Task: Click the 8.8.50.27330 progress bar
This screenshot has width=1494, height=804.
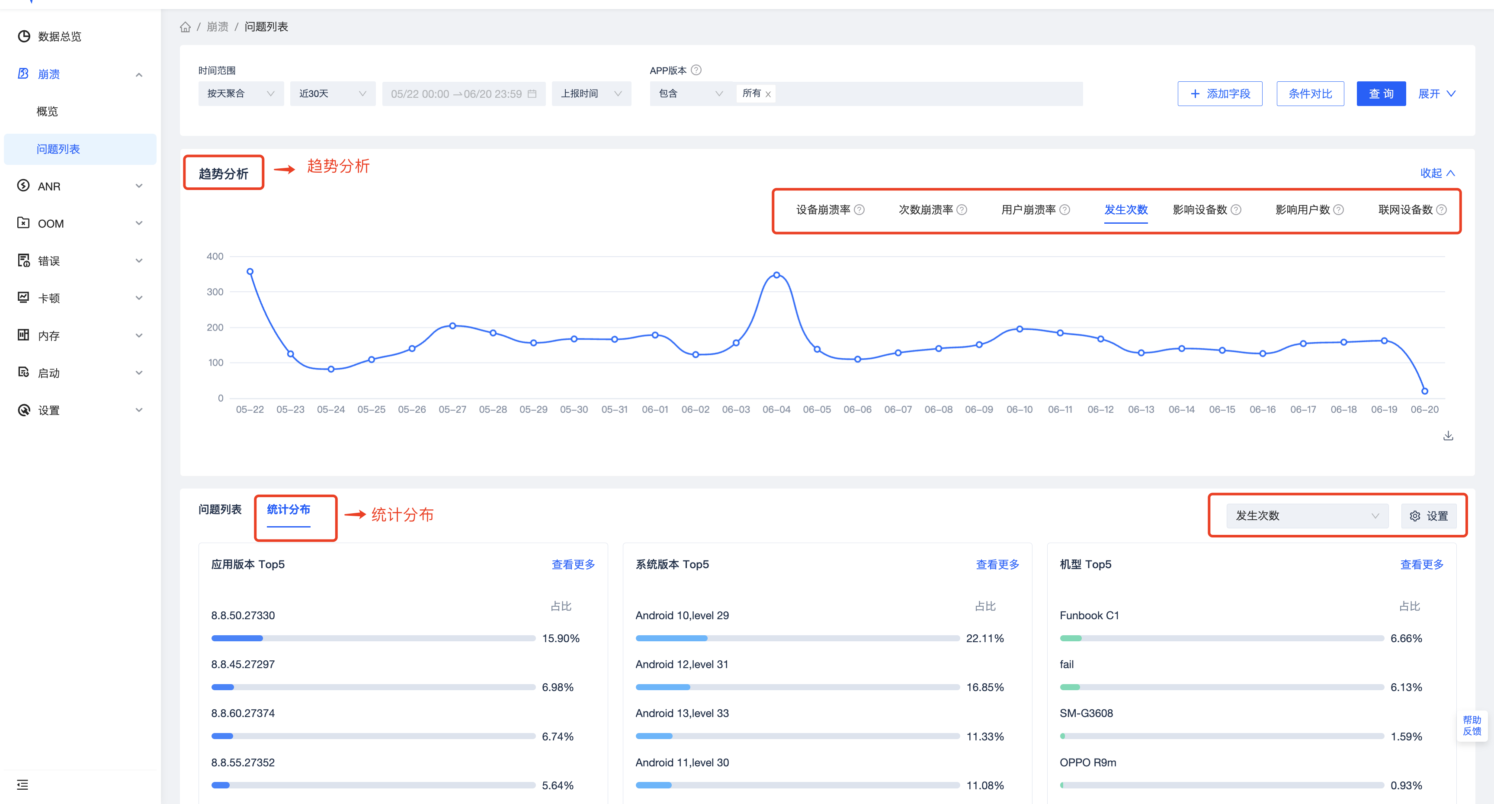Action: (x=373, y=638)
